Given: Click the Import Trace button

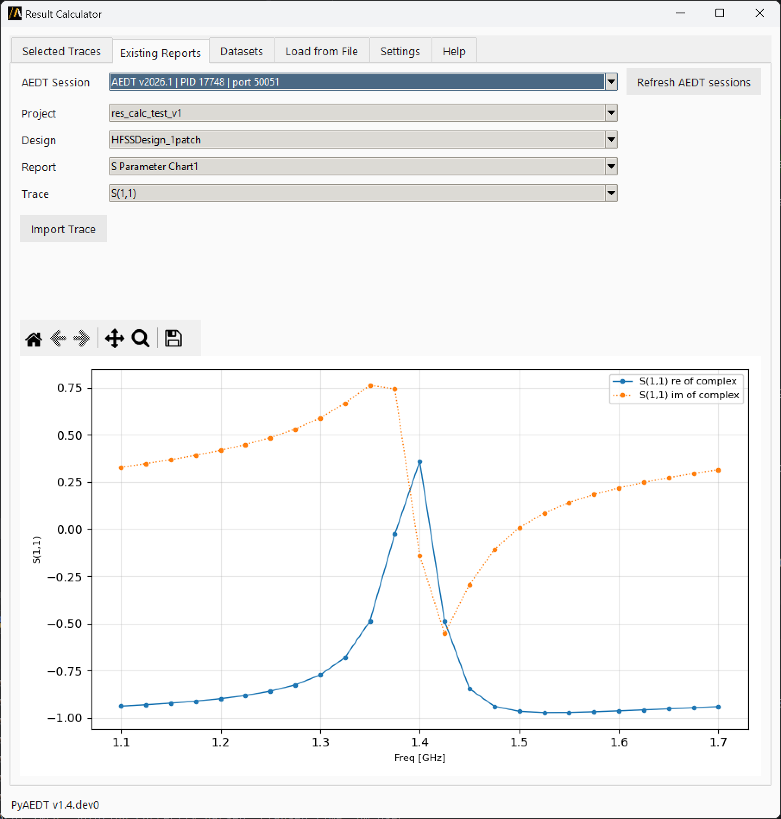Looking at the screenshot, I should coord(63,229).
